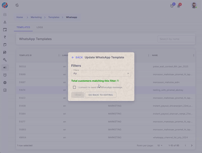Open the Rows per page dropdown
202x153 pixels.
click(160, 145)
